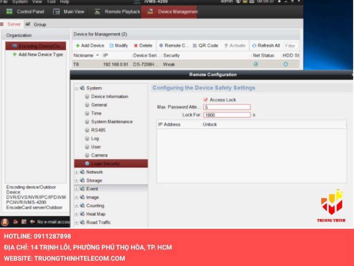354x266 pixels.
Task: Click the Add Device button
Action: 90,46
